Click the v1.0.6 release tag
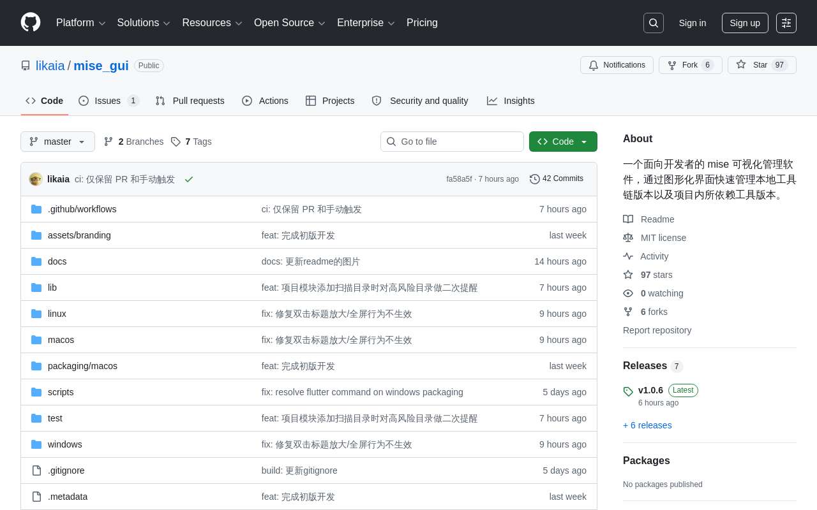 coord(650,390)
